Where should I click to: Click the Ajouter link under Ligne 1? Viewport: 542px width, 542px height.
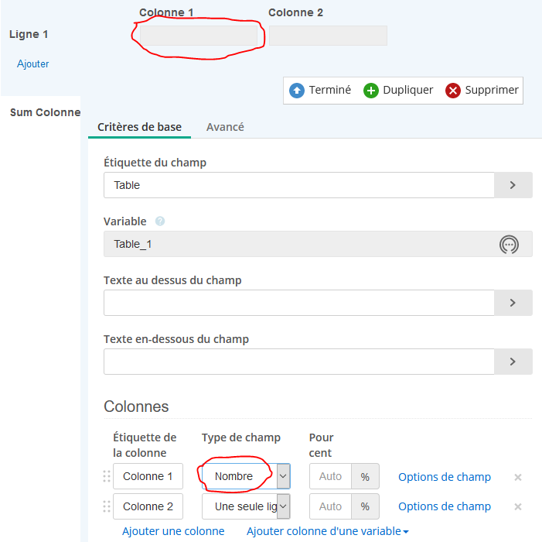pyautogui.click(x=32, y=64)
